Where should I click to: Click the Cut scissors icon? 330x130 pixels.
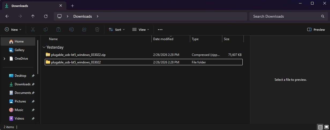(x=33, y=30)
